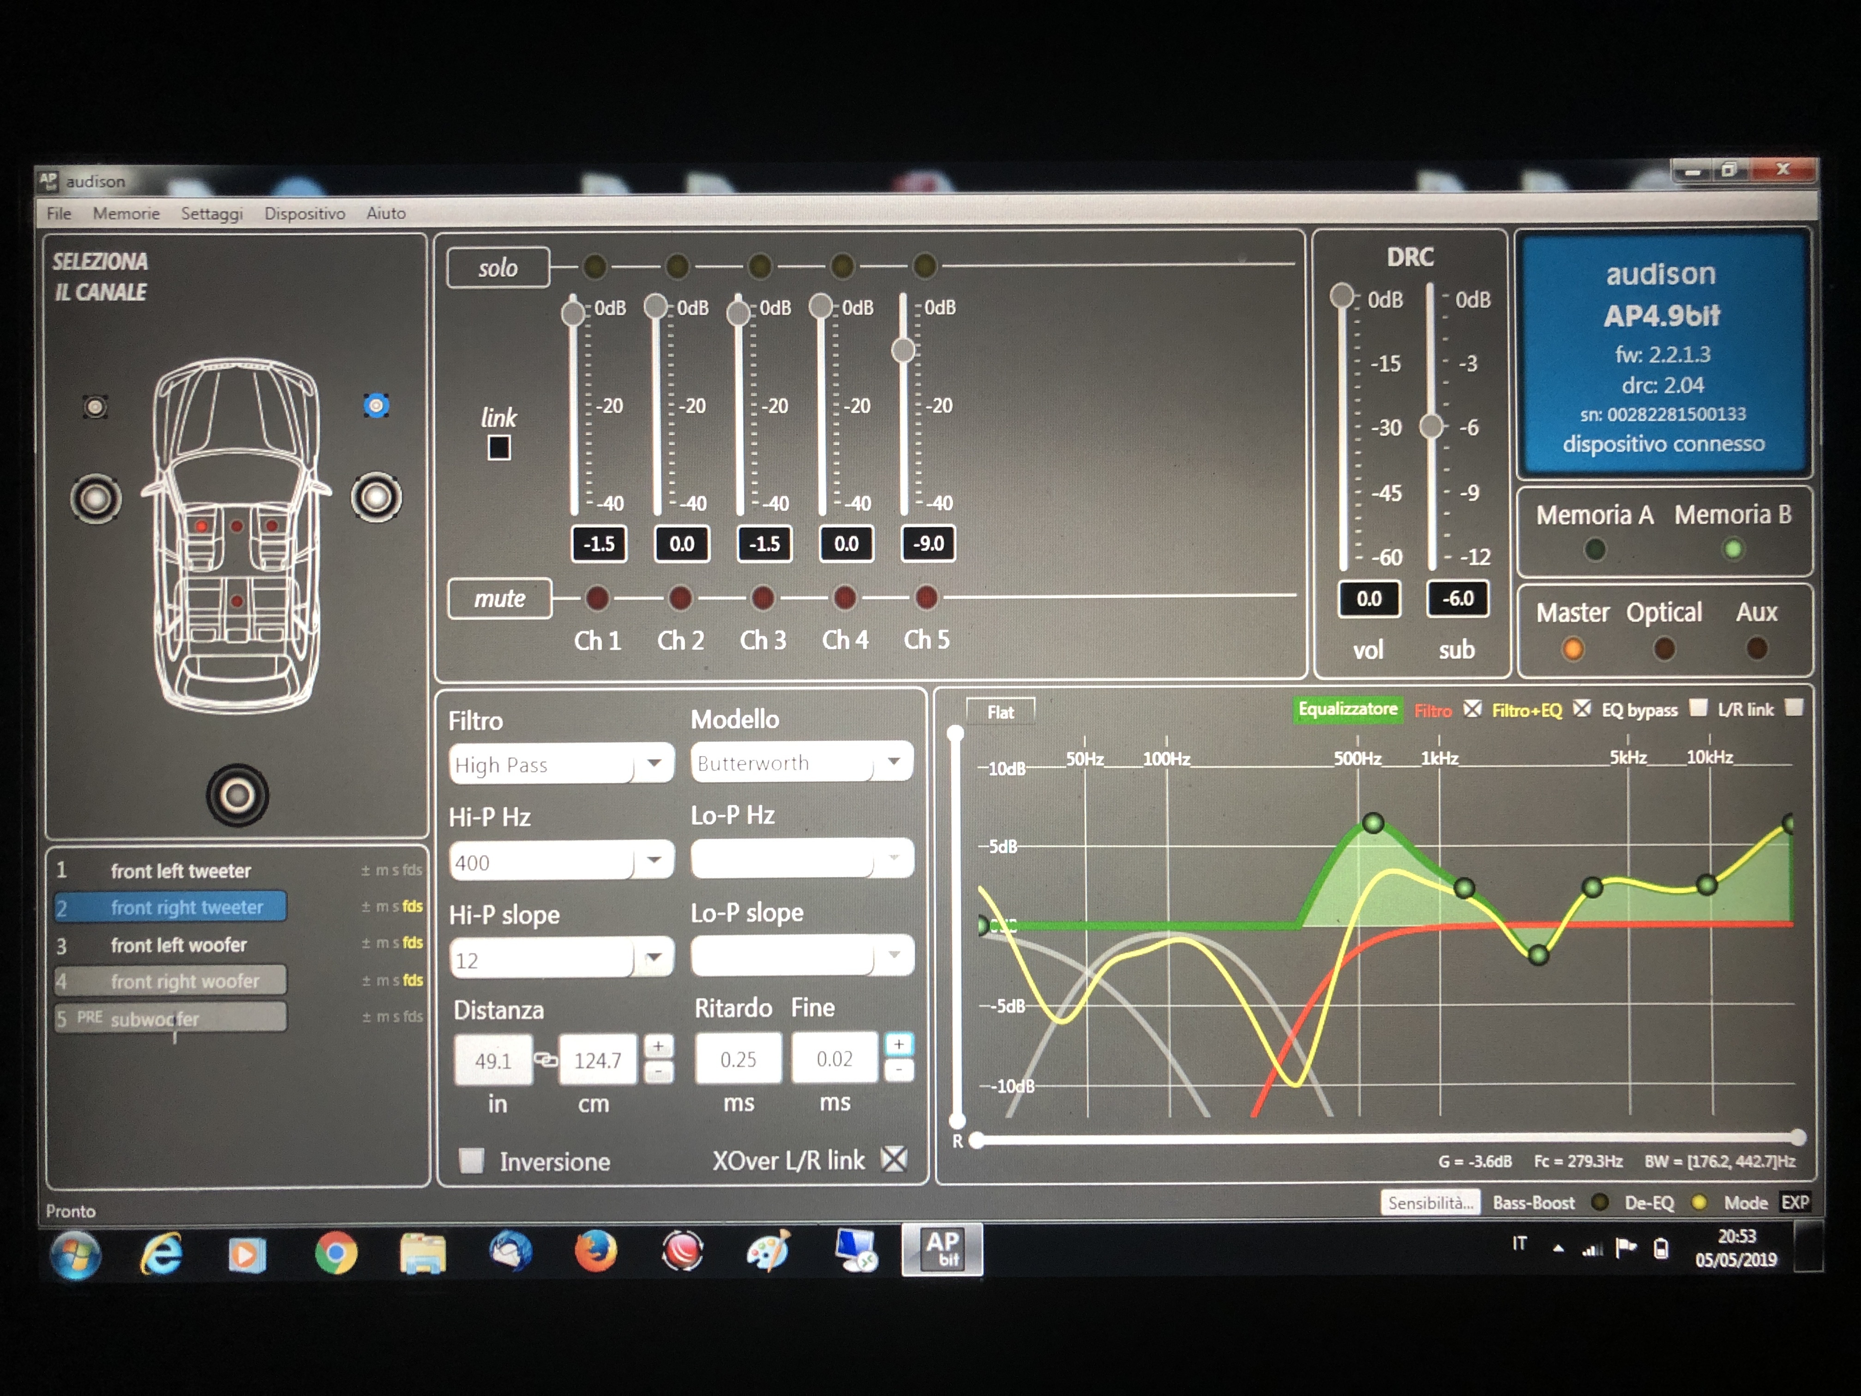Screen dimensions: 1861x1396
Task: Click the Ch 5 level slider handle
Action: click(903, 349)
